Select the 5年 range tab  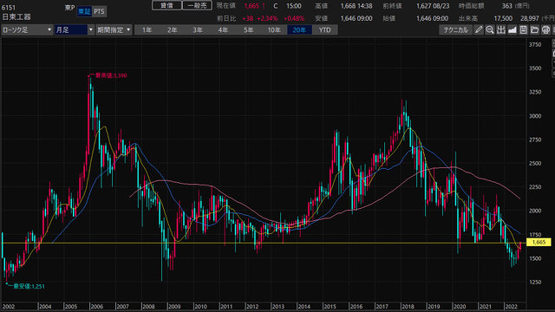tap(249, 30)
